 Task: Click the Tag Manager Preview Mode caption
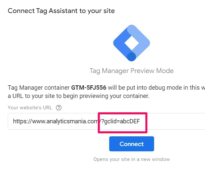132,71
